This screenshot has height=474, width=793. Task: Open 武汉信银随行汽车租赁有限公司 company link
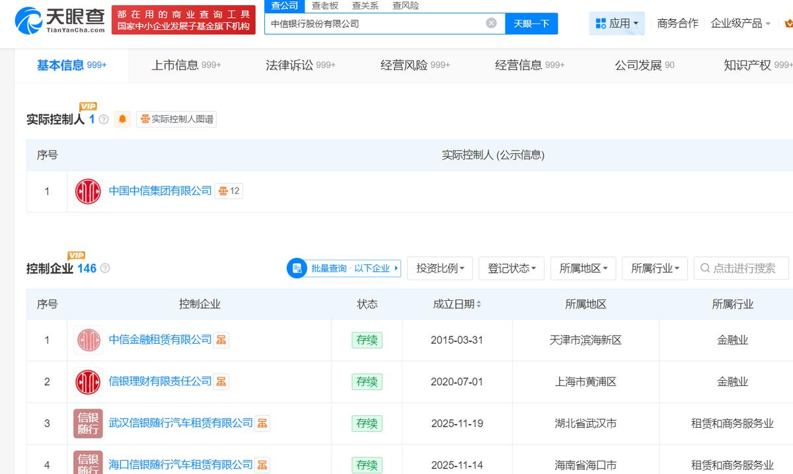180,423
